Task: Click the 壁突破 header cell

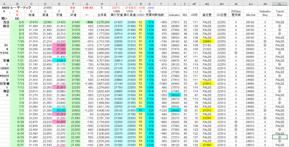Action: coord(236,15)
